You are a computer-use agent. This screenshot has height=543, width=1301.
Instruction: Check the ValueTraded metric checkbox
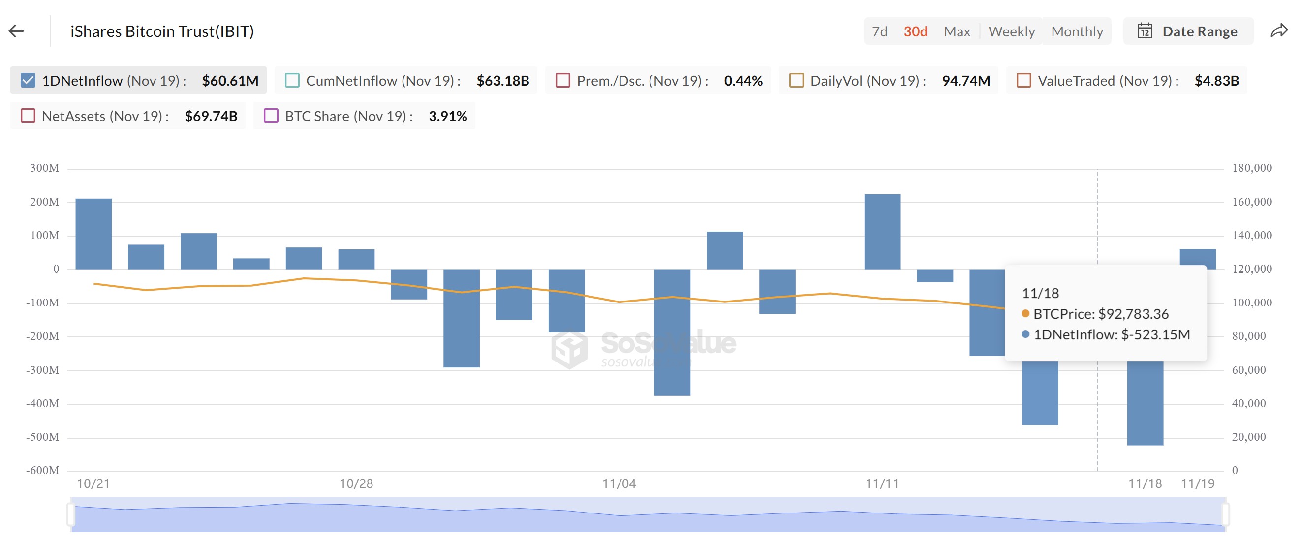click(x=1024, y=80)
